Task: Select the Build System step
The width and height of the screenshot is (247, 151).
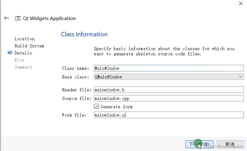Action: (x=29, y=46)
